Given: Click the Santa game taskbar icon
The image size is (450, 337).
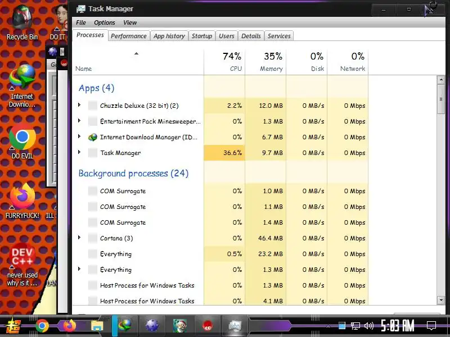Looking at the screenshot, I should coord(179,326).
